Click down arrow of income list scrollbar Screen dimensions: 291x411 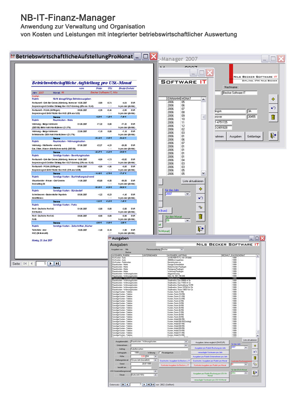(x=203, y=173)
